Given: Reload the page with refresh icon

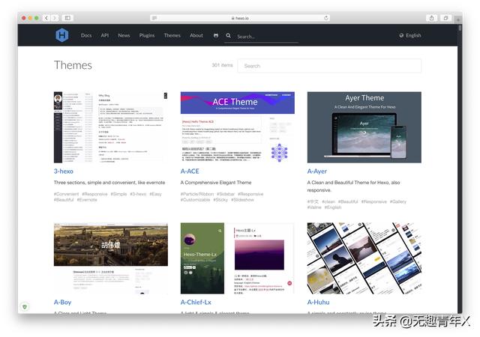Looking at the screenshot, I should coord(326,18).
